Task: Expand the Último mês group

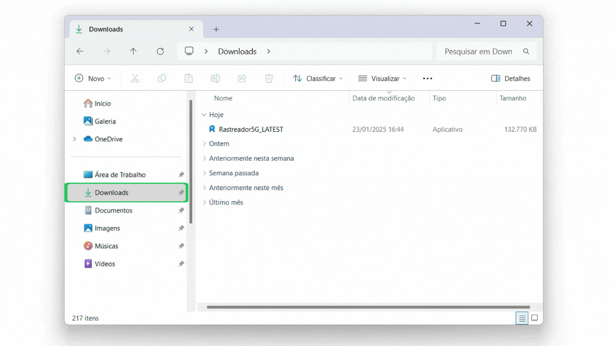Action: [204, 202]
